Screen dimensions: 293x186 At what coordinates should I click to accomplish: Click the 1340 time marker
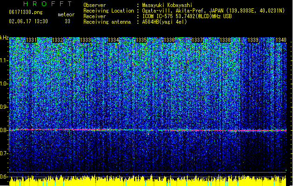pos(281,40)
